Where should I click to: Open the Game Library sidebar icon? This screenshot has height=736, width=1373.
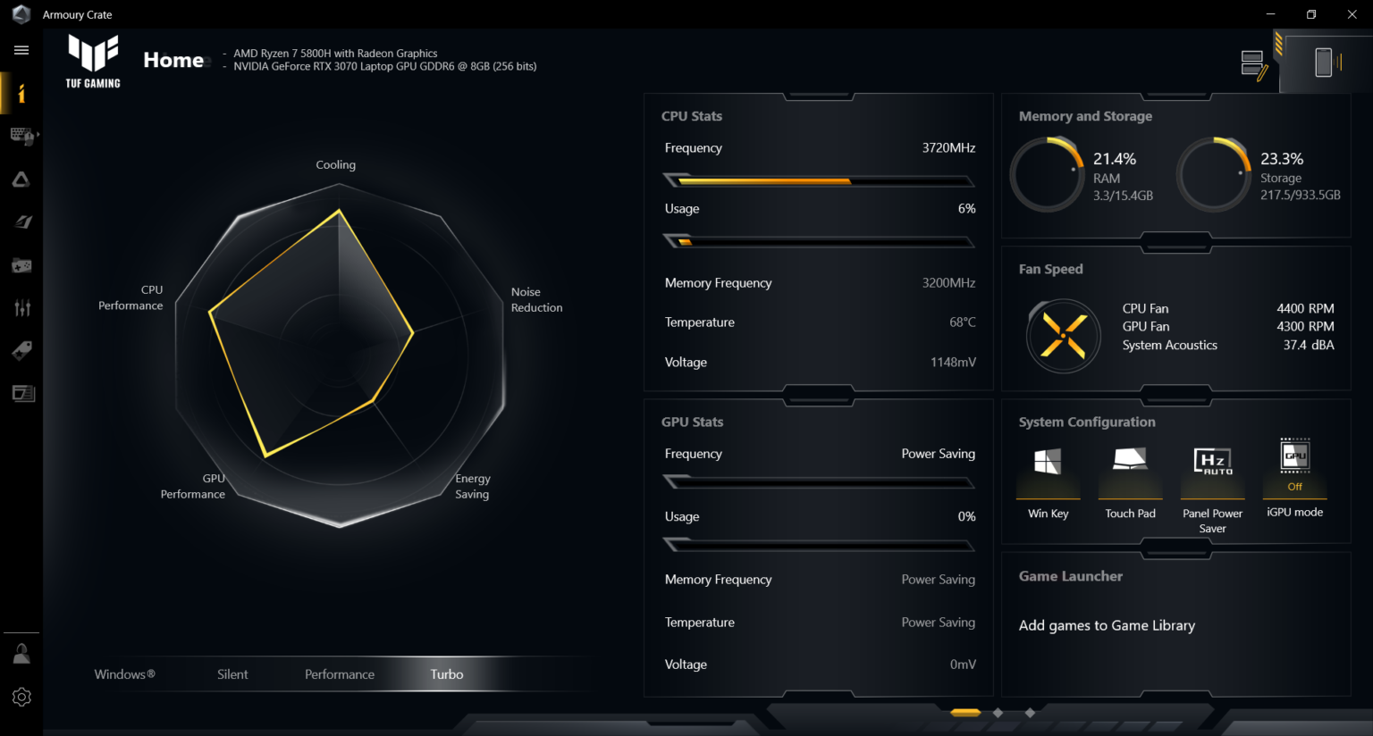pos(21,265)
